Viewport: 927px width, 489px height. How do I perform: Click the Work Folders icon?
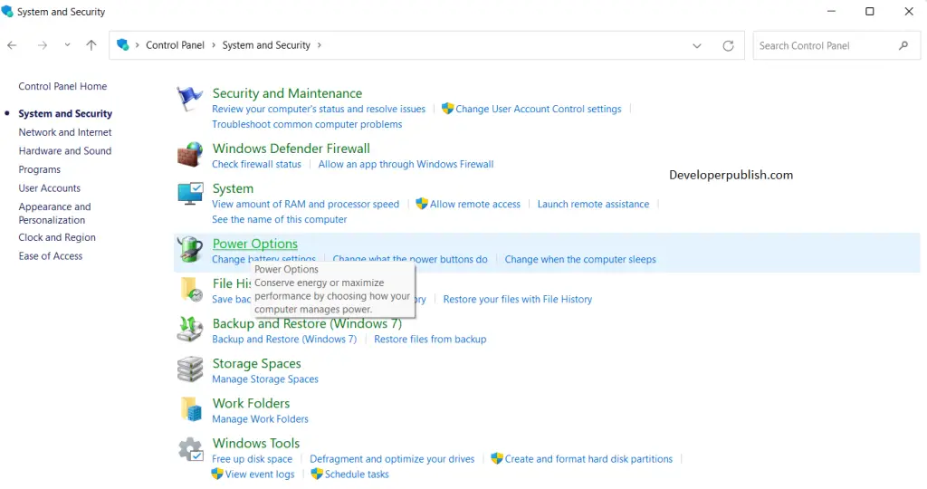point(190,409)
